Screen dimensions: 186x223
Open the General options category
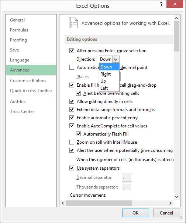tap(31, 20)
